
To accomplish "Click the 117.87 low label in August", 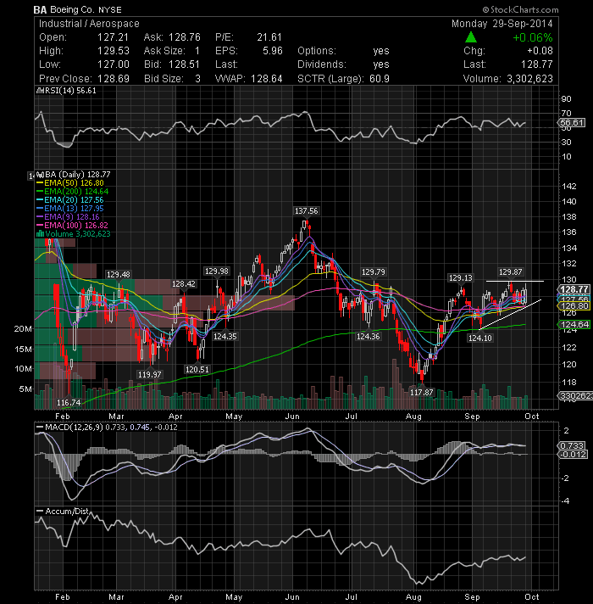I will (422, 393).
